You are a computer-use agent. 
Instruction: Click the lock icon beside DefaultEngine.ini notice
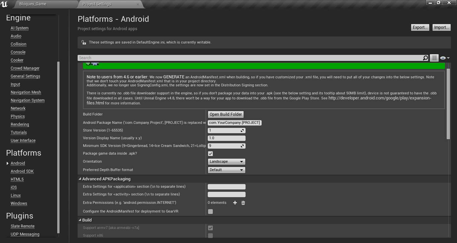(x=84, y=42)
